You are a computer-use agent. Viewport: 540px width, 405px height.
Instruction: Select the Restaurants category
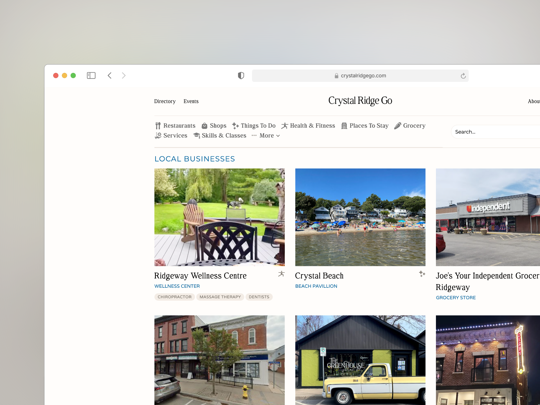pyautogui.click(x=179, y=126)
